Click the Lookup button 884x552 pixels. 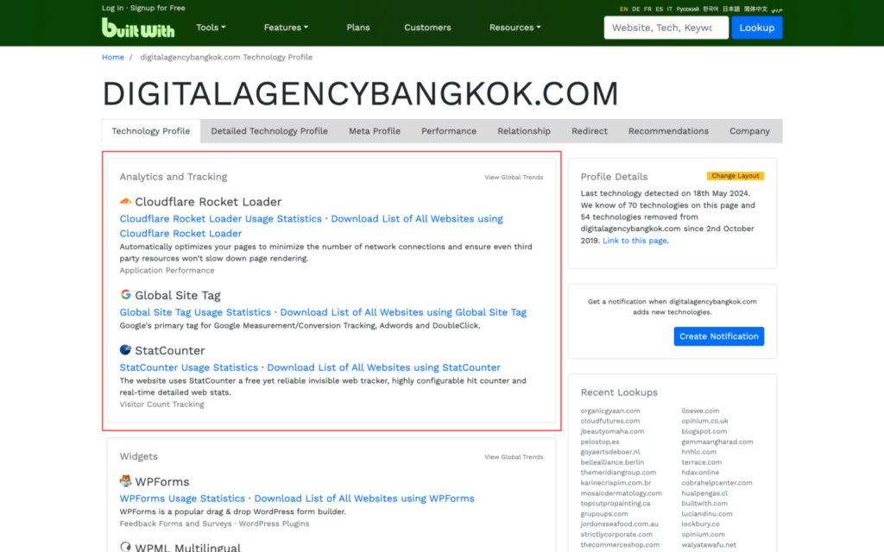pyautogui.click(x=756, y=28)
